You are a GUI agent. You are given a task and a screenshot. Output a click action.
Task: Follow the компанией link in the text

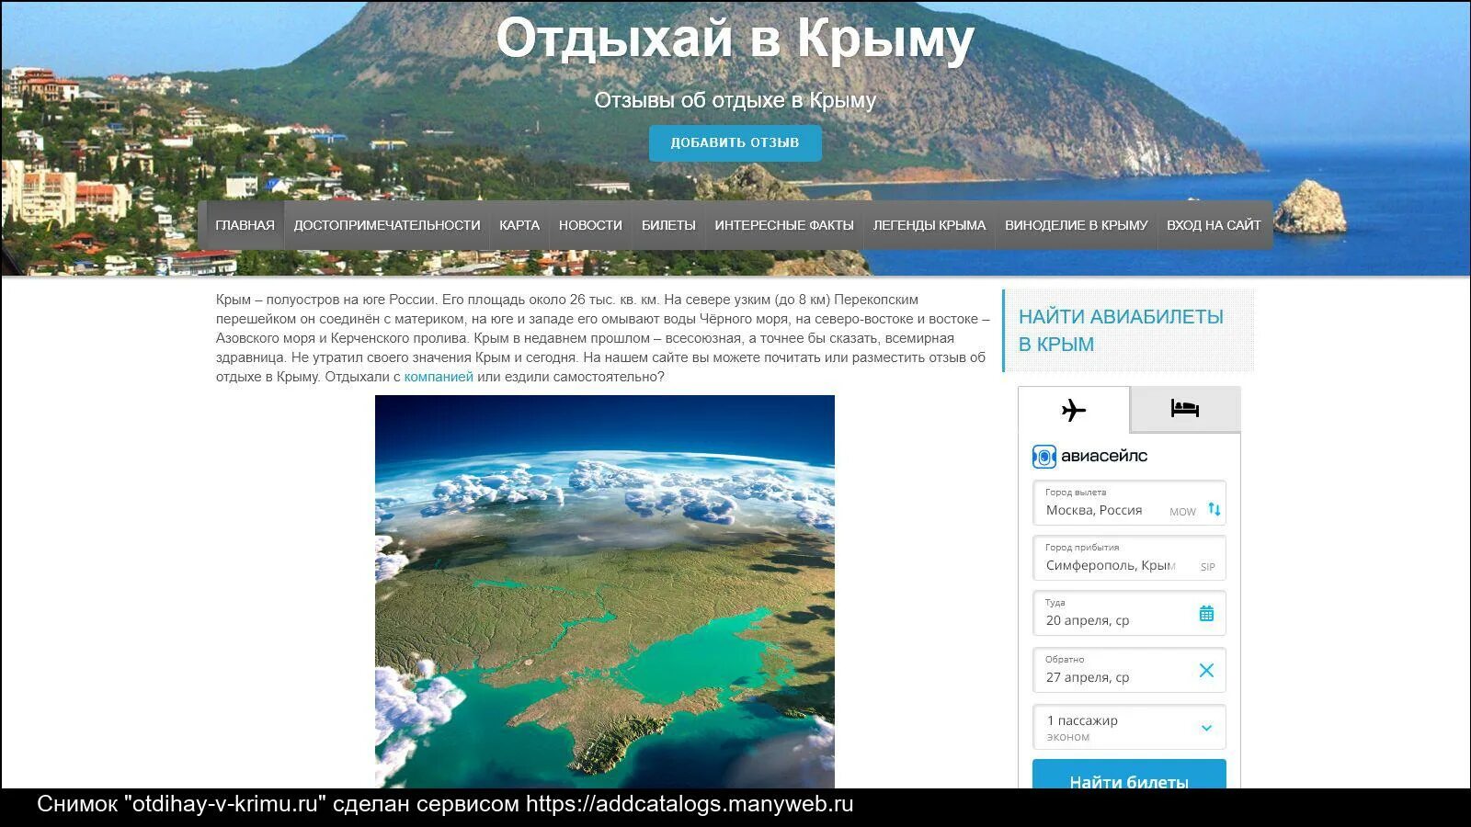click(439, 377)
